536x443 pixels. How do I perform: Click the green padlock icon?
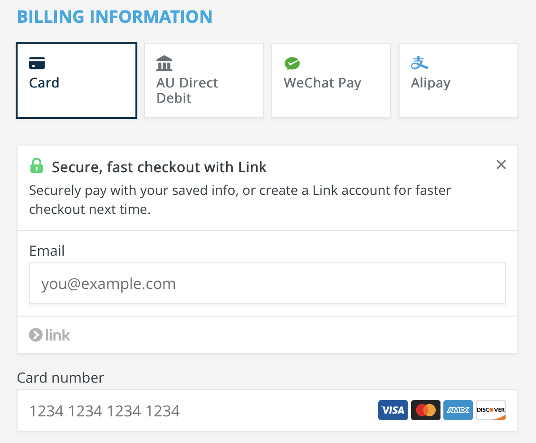(x=36, y=166)
